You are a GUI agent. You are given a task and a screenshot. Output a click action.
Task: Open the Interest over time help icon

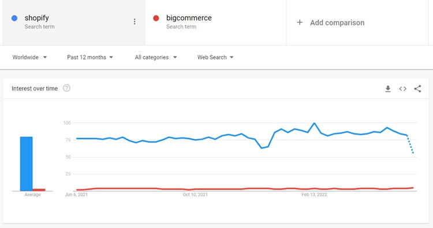pyautogui.click(x=66, y=88)
